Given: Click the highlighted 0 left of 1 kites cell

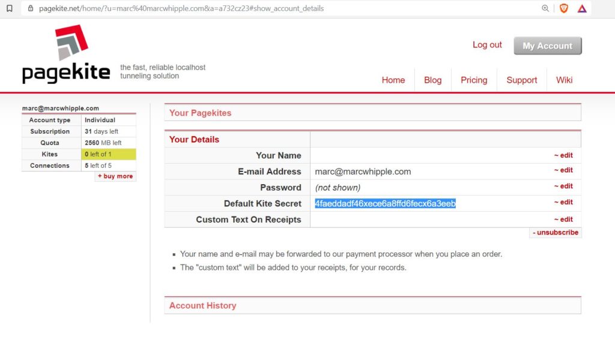Looking at the screenshot, I should (x=109, y=154).
